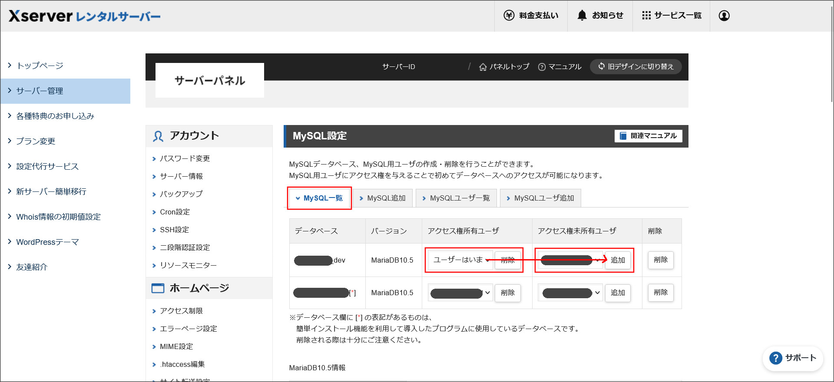The height and width of the screenshot is (382, 834).
Task: Switch to the MySQLユーザ追加 tab
Action: [540, 198]
